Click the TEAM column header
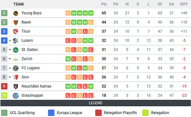 [x=18, y=4]
